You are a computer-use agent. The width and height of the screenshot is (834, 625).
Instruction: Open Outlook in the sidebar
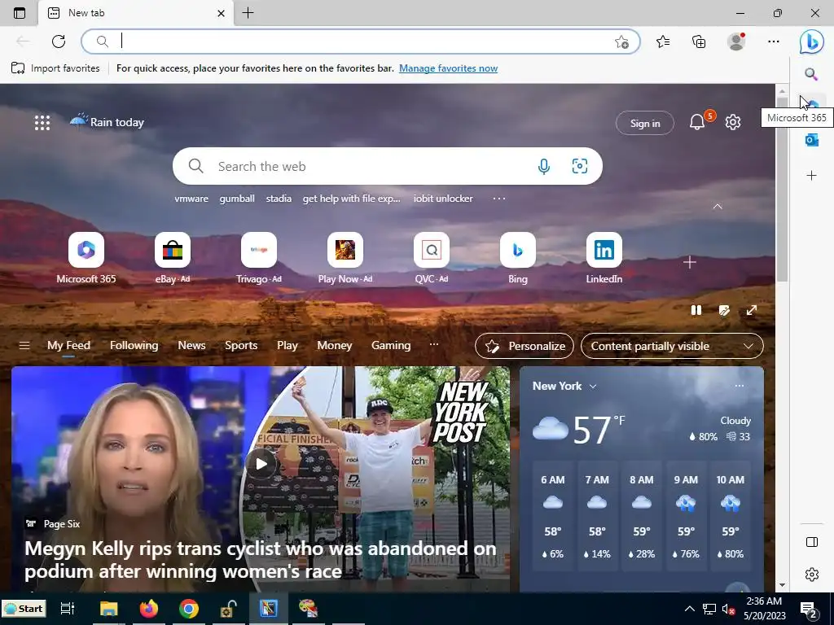coord(811,140)
